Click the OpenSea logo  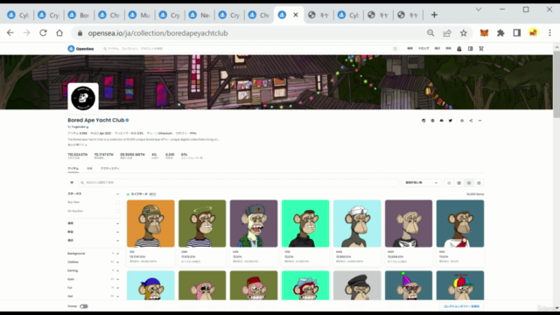click(x=80, y=49)
